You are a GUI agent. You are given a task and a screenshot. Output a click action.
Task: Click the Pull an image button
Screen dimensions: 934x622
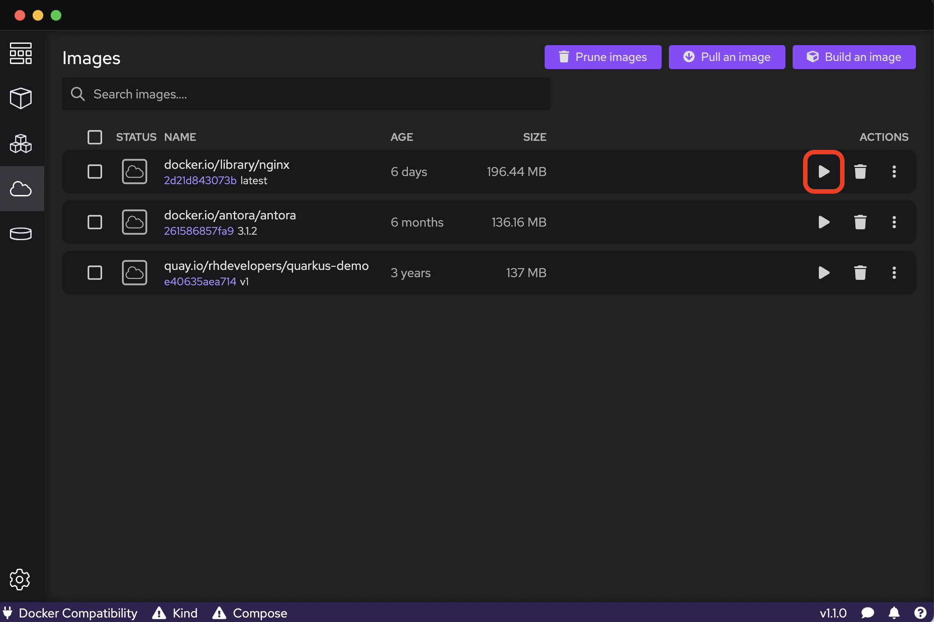(726, 57)
